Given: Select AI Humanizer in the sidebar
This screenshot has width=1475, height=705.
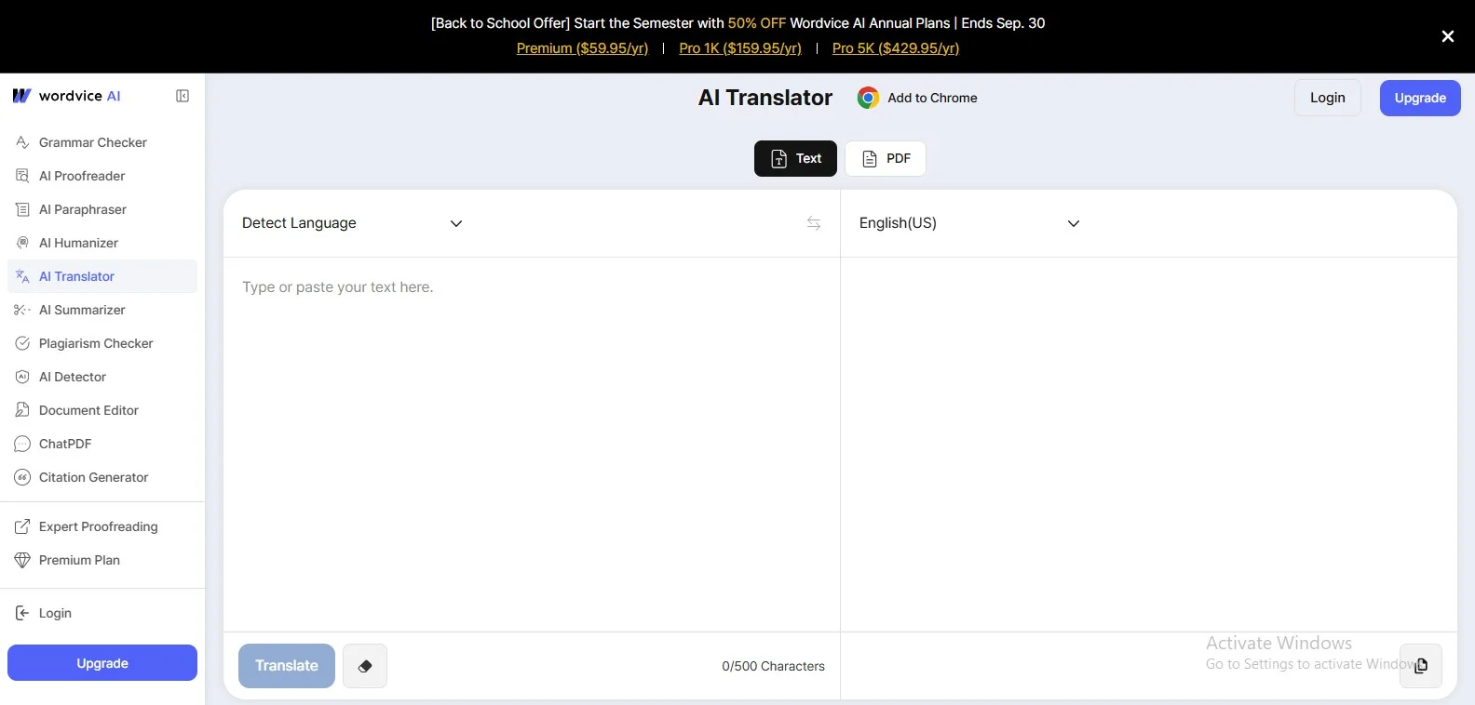Looking at the screenshot, I should pyautogui.click(x=102, y=243).
